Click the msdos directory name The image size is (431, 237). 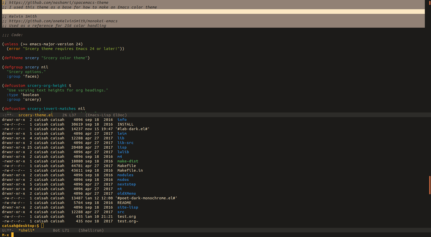coord(123,180)
